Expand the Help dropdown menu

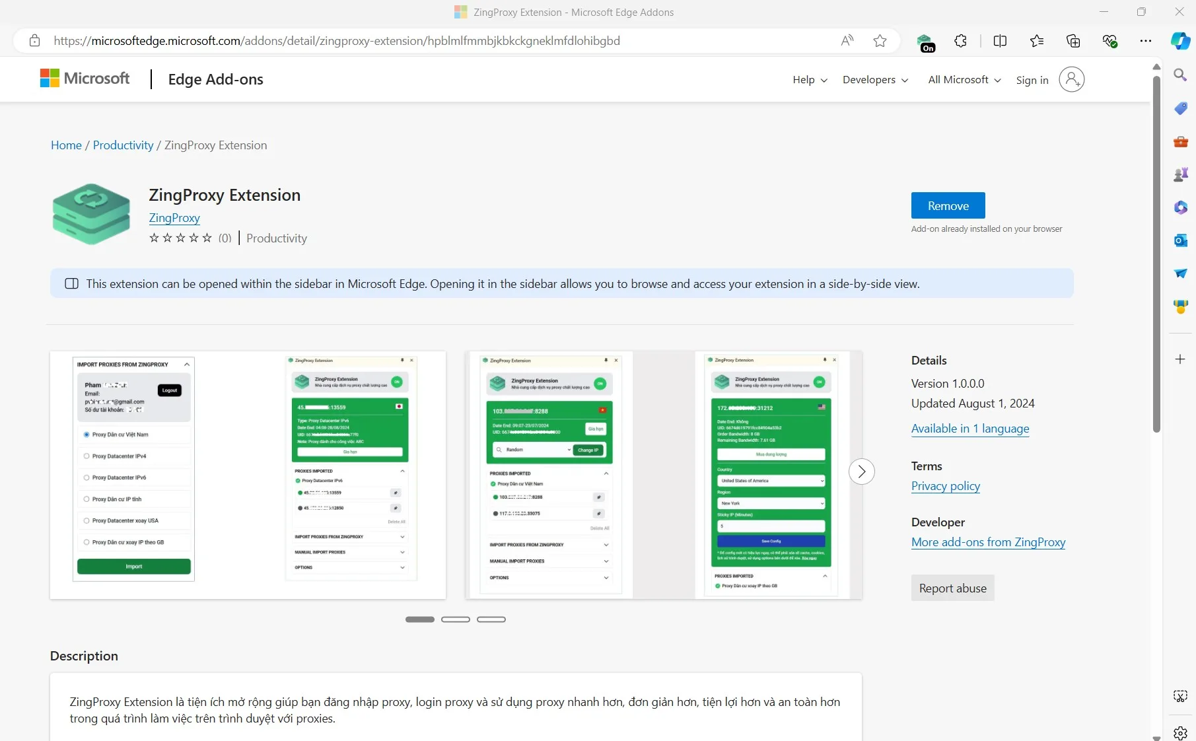810,80
